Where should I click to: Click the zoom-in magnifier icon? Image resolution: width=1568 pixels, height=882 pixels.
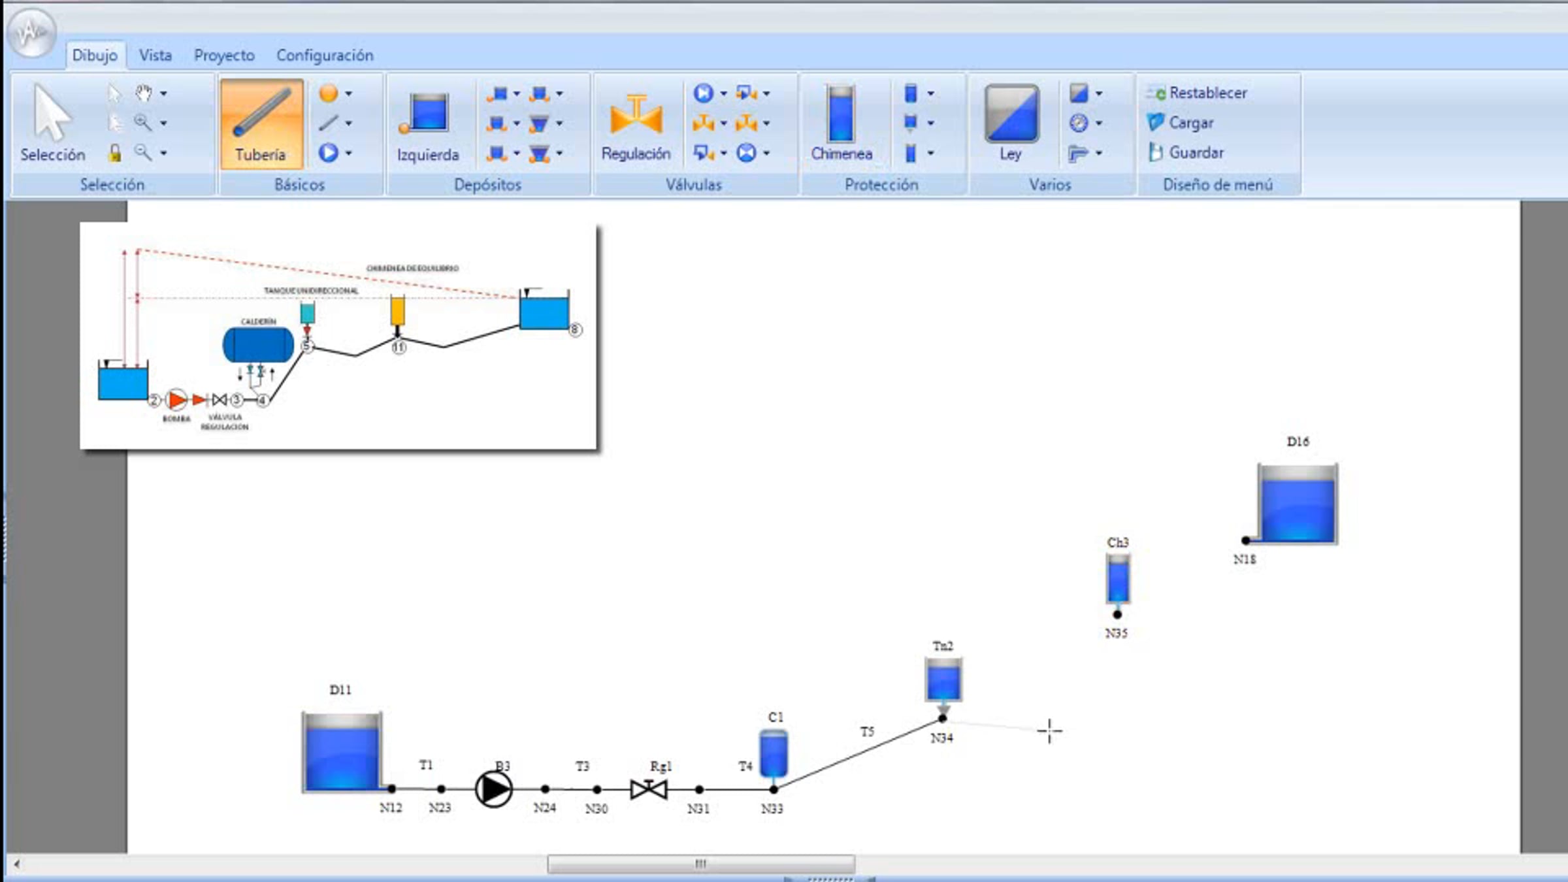pyautogui.click(x=142, y=122)
